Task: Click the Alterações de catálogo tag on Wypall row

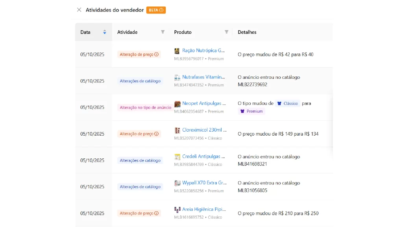Action: pyautogui.click(x=140, y=186)
